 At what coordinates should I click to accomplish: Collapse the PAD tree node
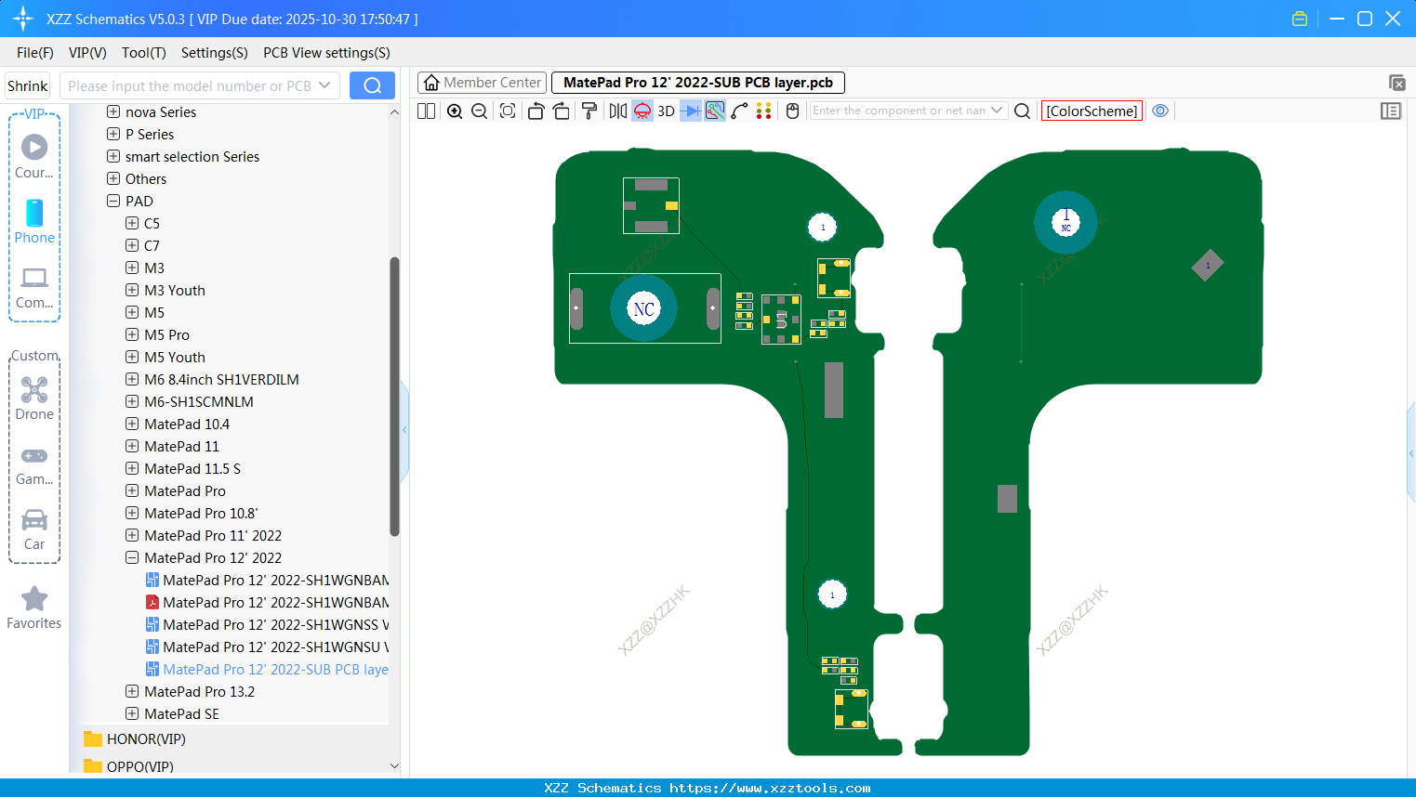(113, 201)
